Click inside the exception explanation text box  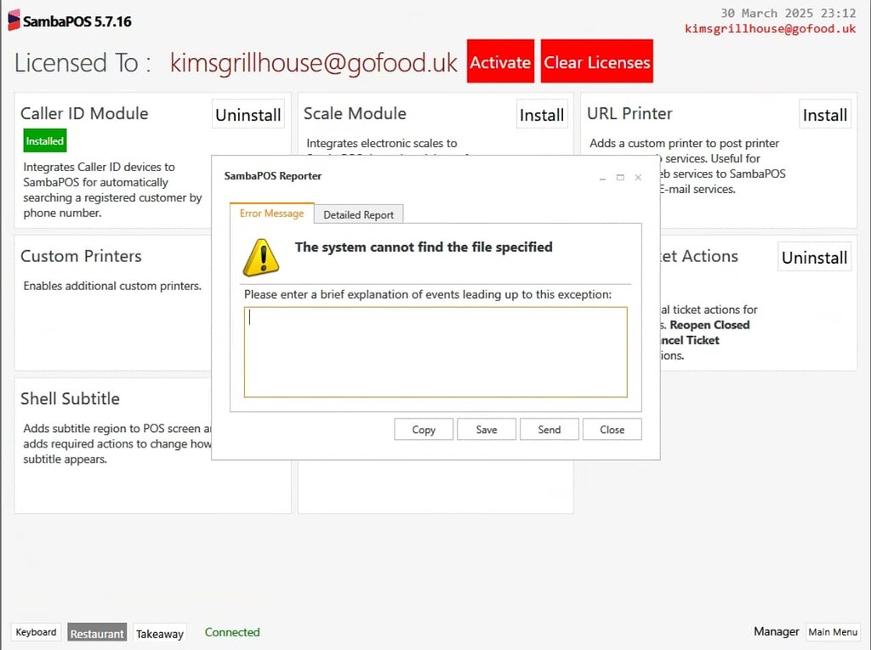(x=435, y=351)
